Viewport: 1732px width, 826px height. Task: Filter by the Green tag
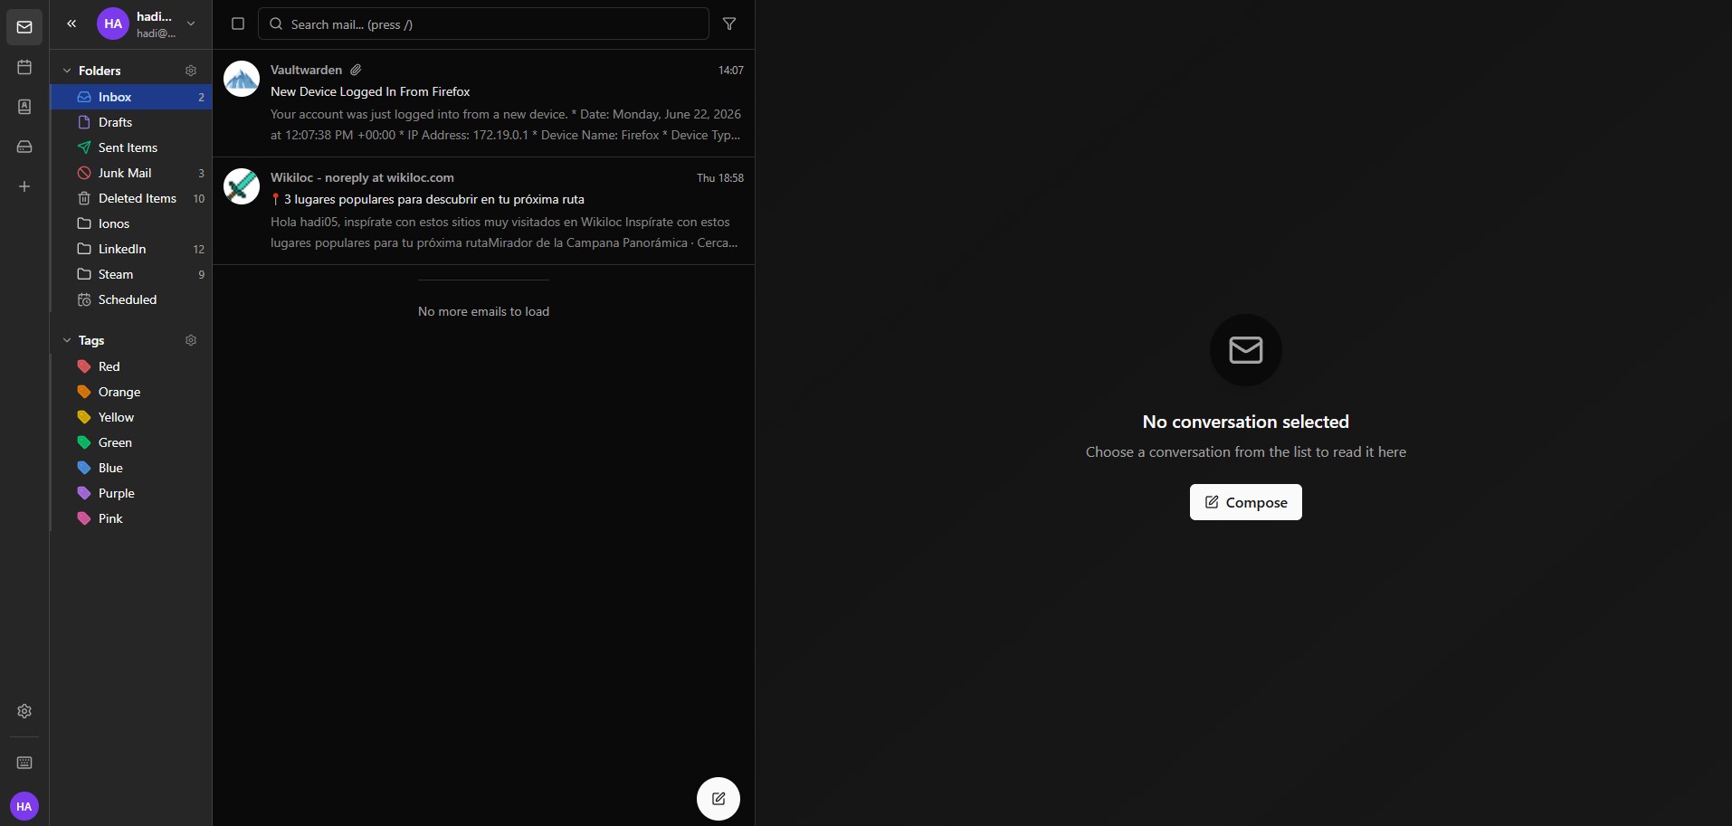click(x=131, y=442)
